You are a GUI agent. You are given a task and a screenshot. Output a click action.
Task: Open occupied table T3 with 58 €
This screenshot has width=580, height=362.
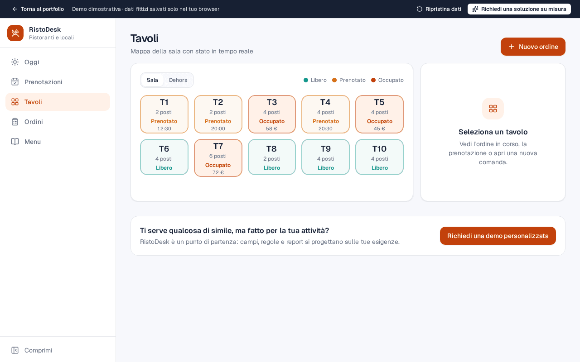coord(272,114)
